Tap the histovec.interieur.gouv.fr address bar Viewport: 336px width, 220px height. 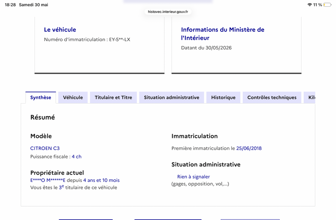168,12
